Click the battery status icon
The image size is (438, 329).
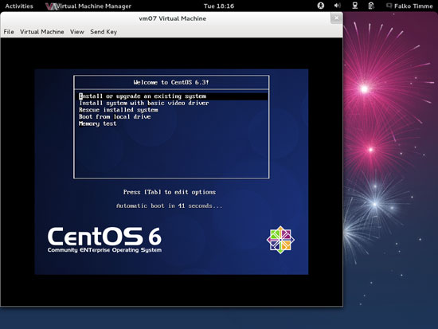click(371, 6)
